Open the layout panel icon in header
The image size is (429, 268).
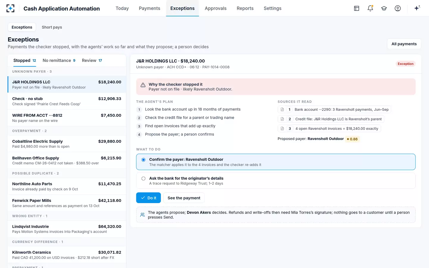tap(357, 8)
